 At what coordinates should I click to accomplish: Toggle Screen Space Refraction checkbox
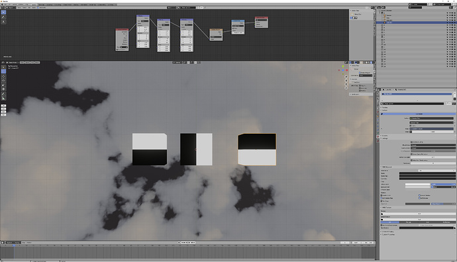(x=411, y=154)
